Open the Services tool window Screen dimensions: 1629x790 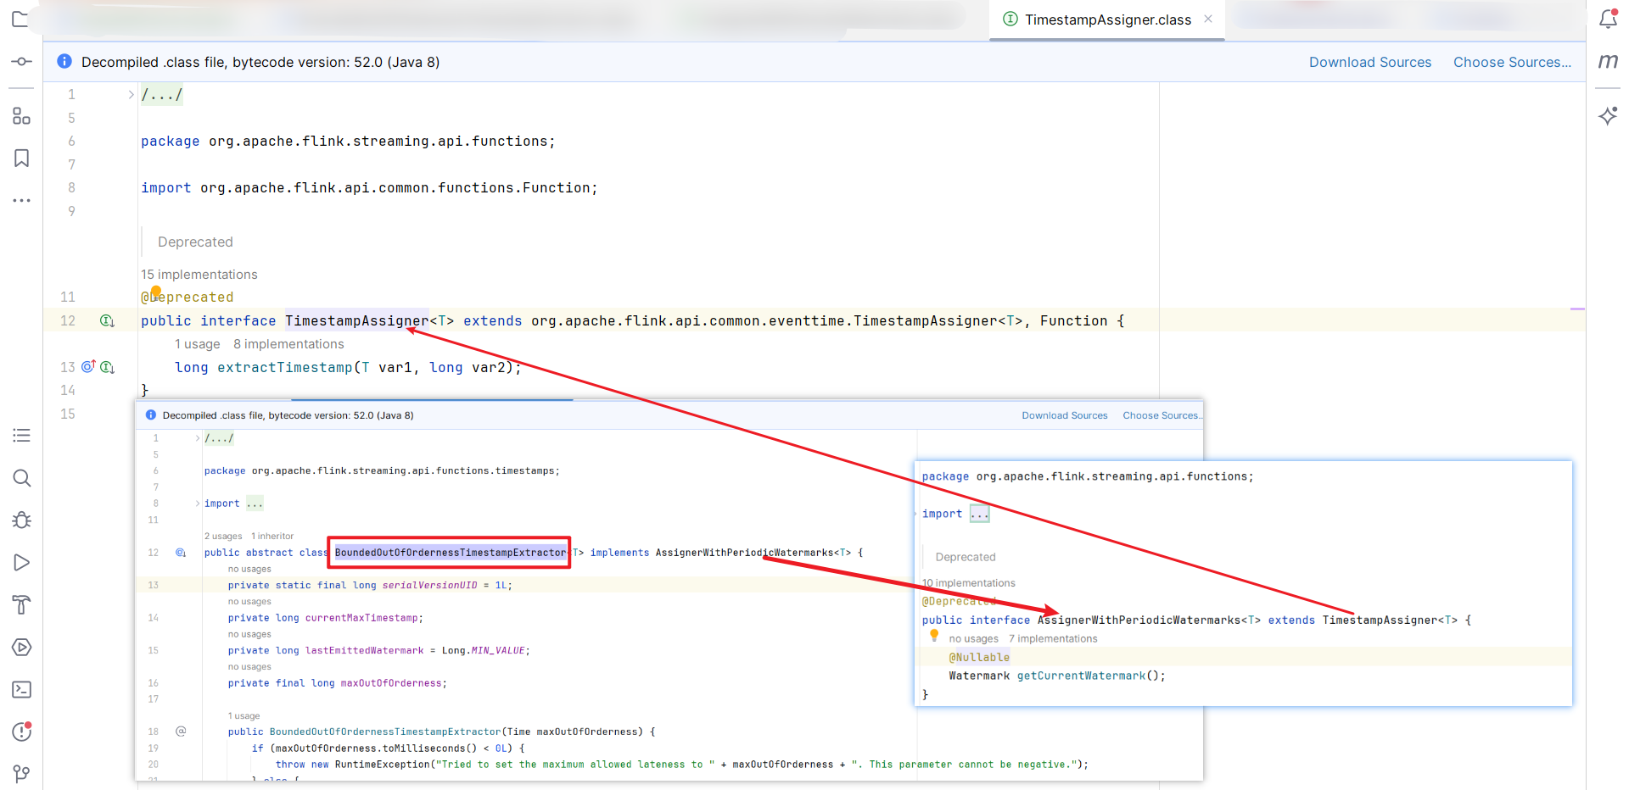[21, 648]
